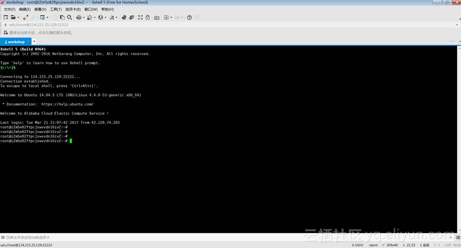The height and width of the screenshot is (248, 461).
Task: Click the terminal vertical scrollbar
Action: click(x=459, y=139)
